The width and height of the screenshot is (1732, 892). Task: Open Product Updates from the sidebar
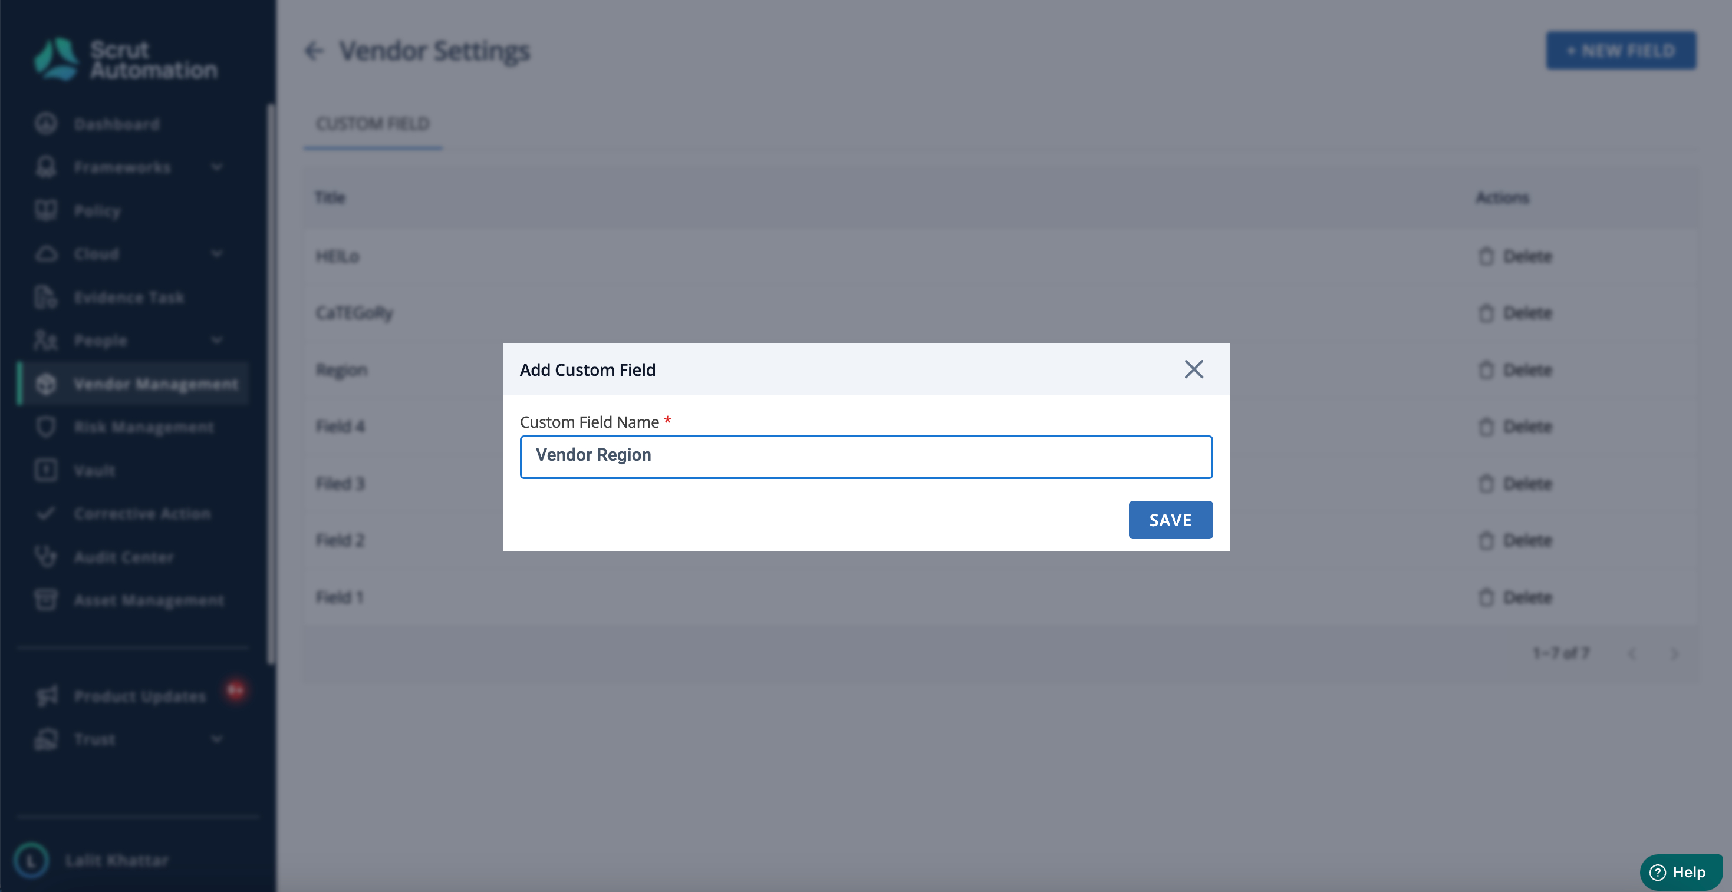(140, 696)
